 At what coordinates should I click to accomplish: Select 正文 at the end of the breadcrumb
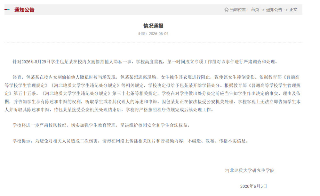(293, 9)
